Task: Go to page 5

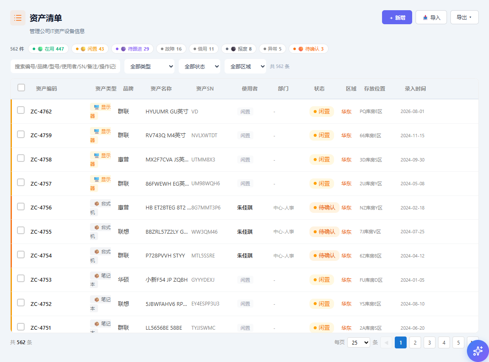Action: [x=458, y=342]
